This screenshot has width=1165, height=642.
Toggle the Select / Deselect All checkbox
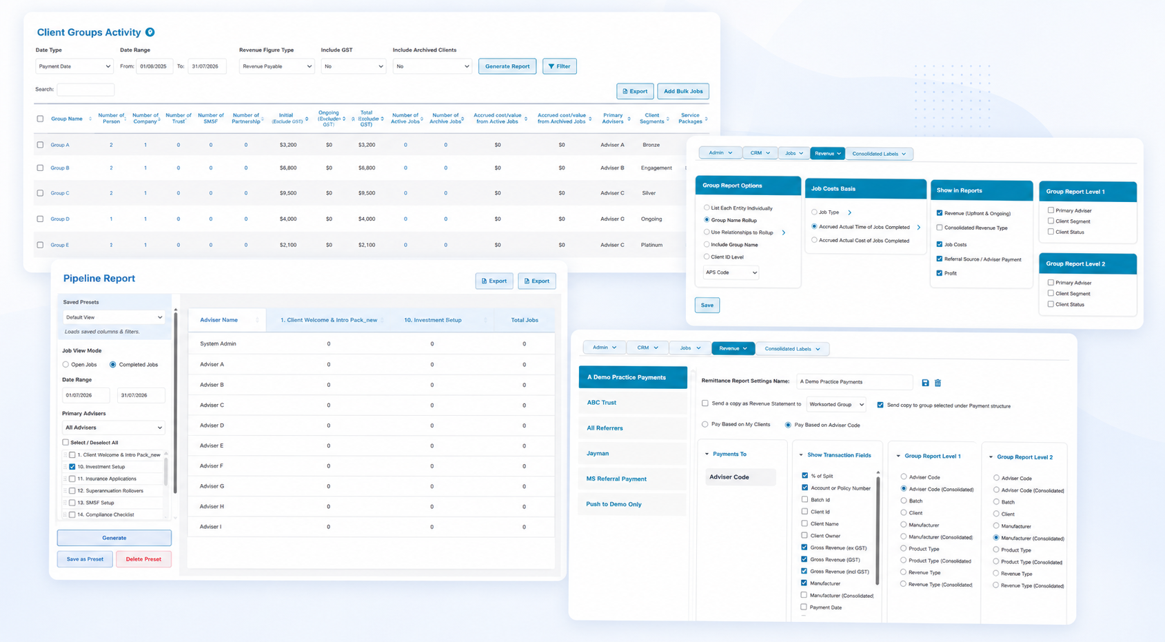coord(65,443)
